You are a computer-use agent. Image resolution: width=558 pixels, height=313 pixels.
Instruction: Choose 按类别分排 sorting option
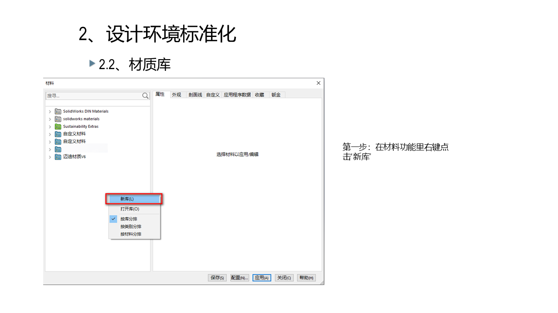point(131,226)
